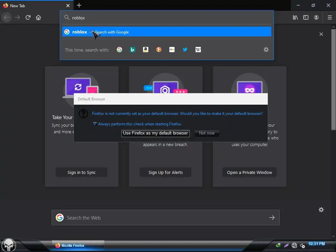Click the scrollbar down arrow
This screenshot has width=336, height=252.
click(x=333, y=236)
